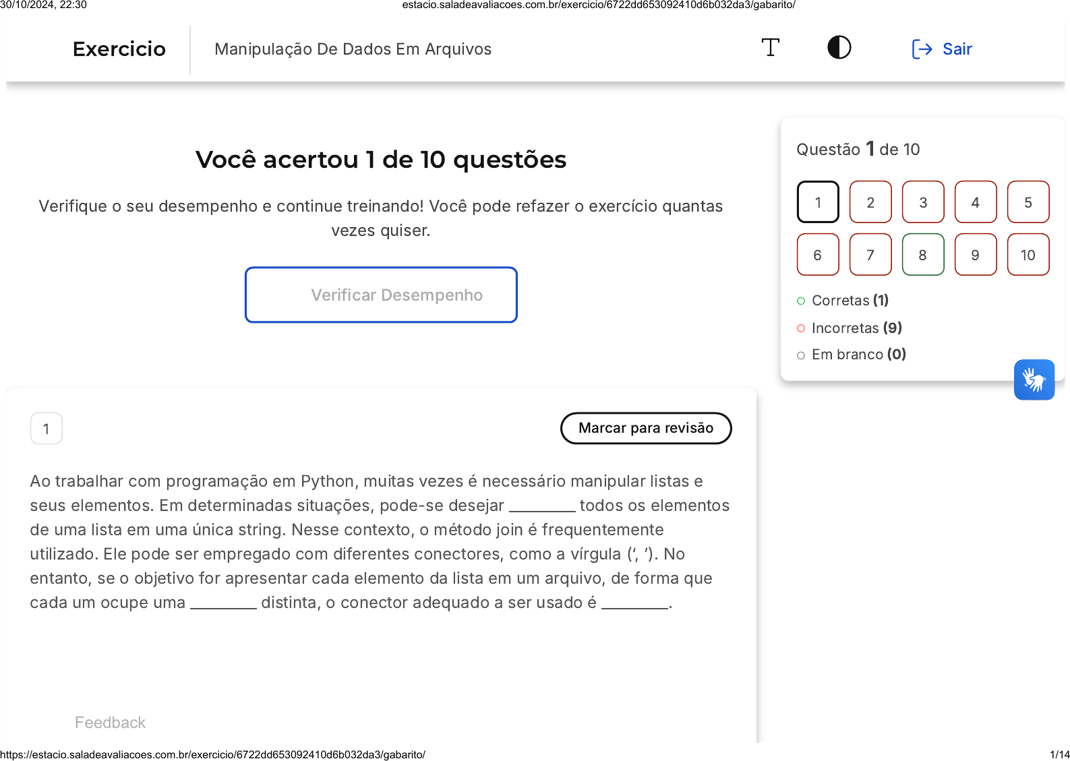
Task: Click the Feedback section label
Action: click(110, 723)
